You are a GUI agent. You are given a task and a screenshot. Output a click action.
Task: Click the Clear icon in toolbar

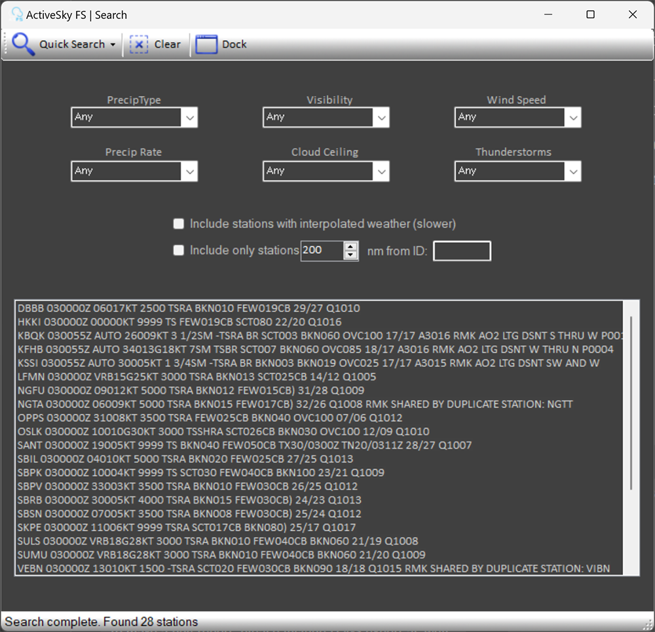pyautogui.click(x=139, y=44)
